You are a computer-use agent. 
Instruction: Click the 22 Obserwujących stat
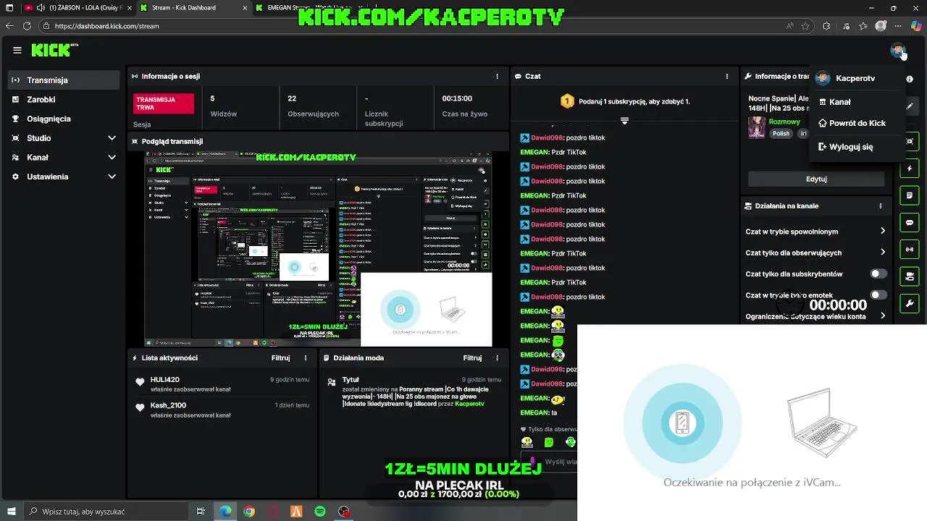[x=317, y=106]
